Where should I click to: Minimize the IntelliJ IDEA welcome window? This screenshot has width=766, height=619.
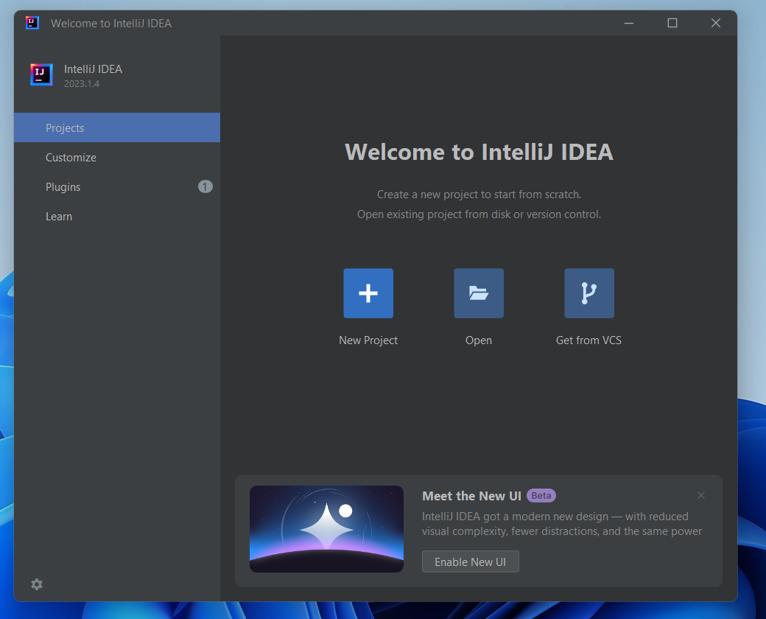tap(628, 23)
